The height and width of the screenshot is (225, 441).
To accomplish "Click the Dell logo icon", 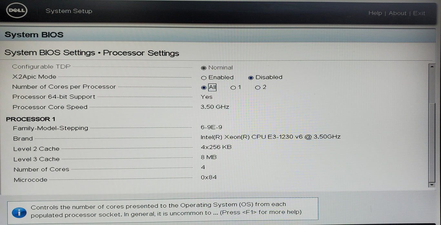I will pyautogui.click(x=16, y=11).
